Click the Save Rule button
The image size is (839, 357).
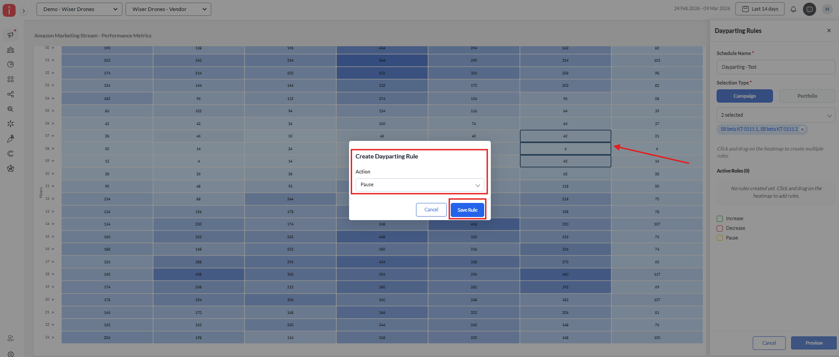coord(467,210)
